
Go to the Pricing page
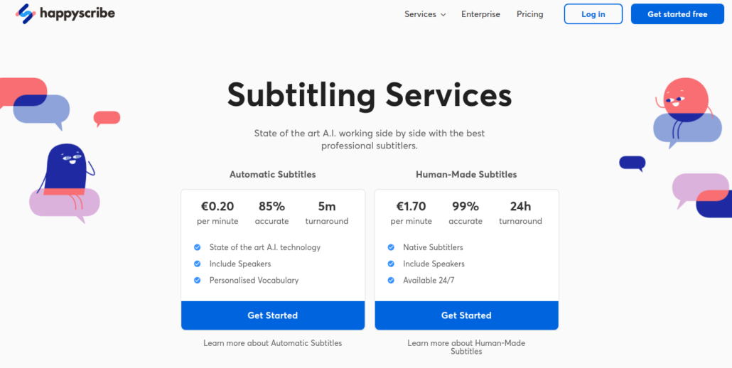coord(530,14)
